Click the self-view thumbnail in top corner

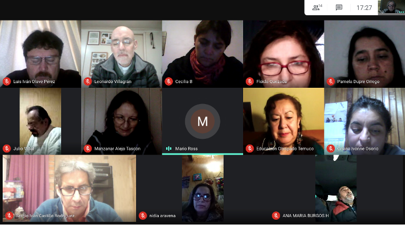(x=391, y=7)
